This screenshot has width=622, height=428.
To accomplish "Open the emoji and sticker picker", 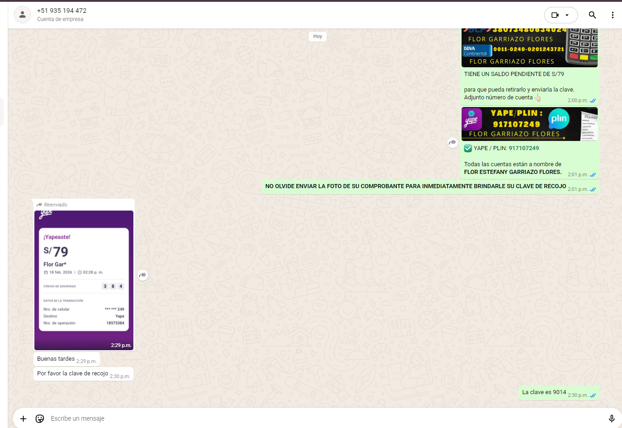I will click(x=40, y=418).
